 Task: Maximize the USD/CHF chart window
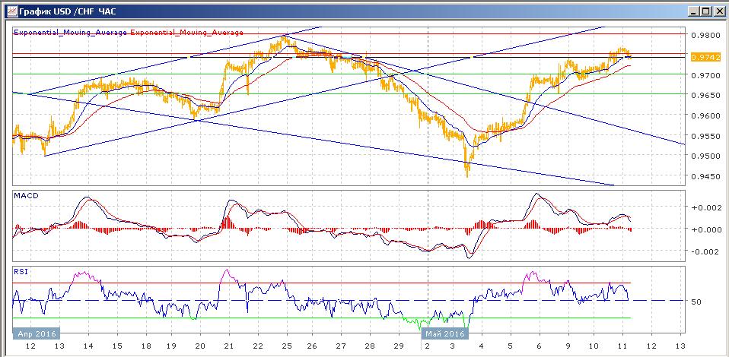pyautogui.click(x=706, y=11)
